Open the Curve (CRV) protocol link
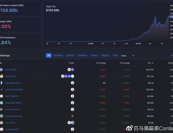 (11, 76)
